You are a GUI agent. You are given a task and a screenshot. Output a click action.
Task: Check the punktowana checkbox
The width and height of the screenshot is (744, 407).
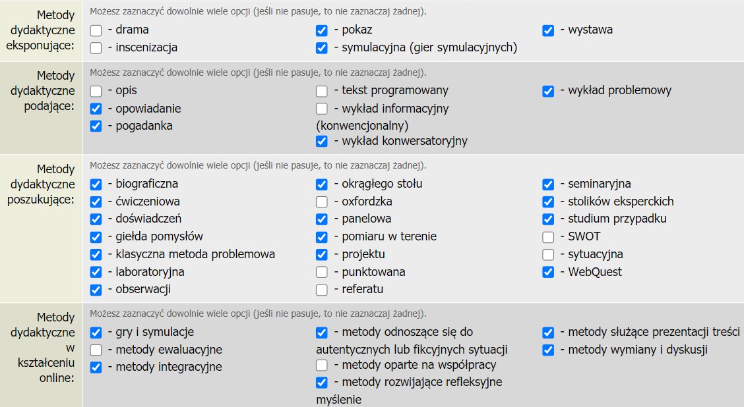322,272
